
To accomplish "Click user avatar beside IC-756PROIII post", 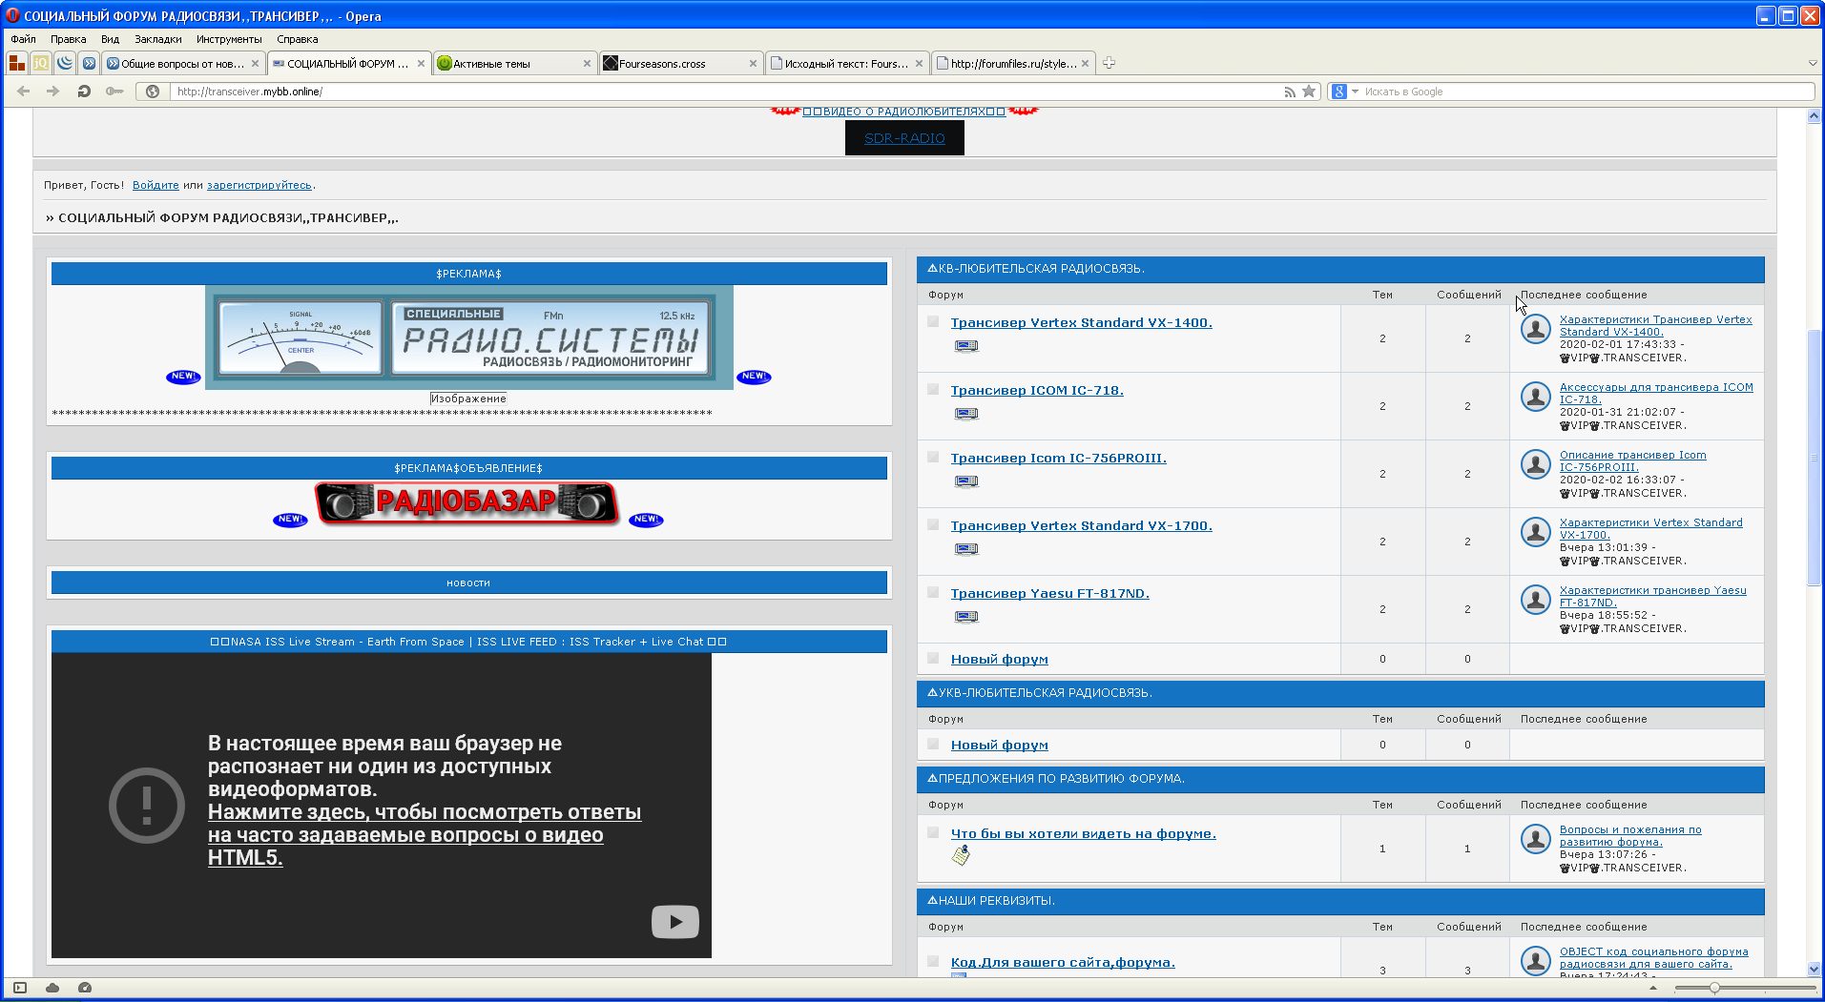I will point(1535,464).
